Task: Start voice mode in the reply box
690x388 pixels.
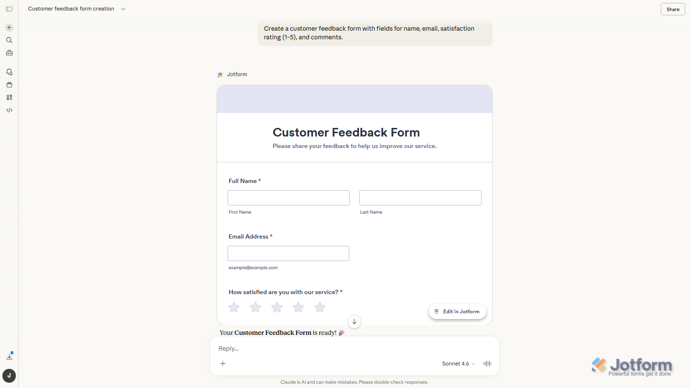Action: point(487,364)
